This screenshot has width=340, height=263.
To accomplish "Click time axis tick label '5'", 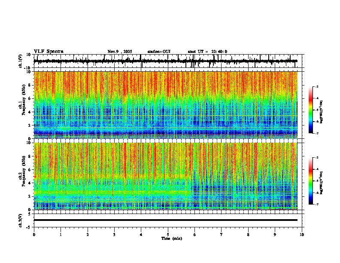I will [168, 235].
